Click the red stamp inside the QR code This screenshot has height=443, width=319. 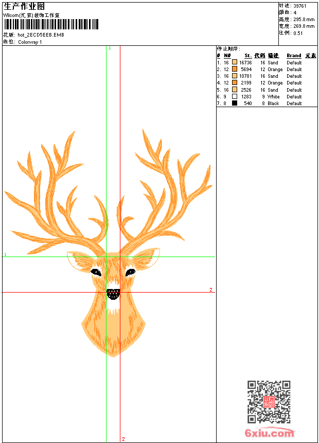click(269, 402)
